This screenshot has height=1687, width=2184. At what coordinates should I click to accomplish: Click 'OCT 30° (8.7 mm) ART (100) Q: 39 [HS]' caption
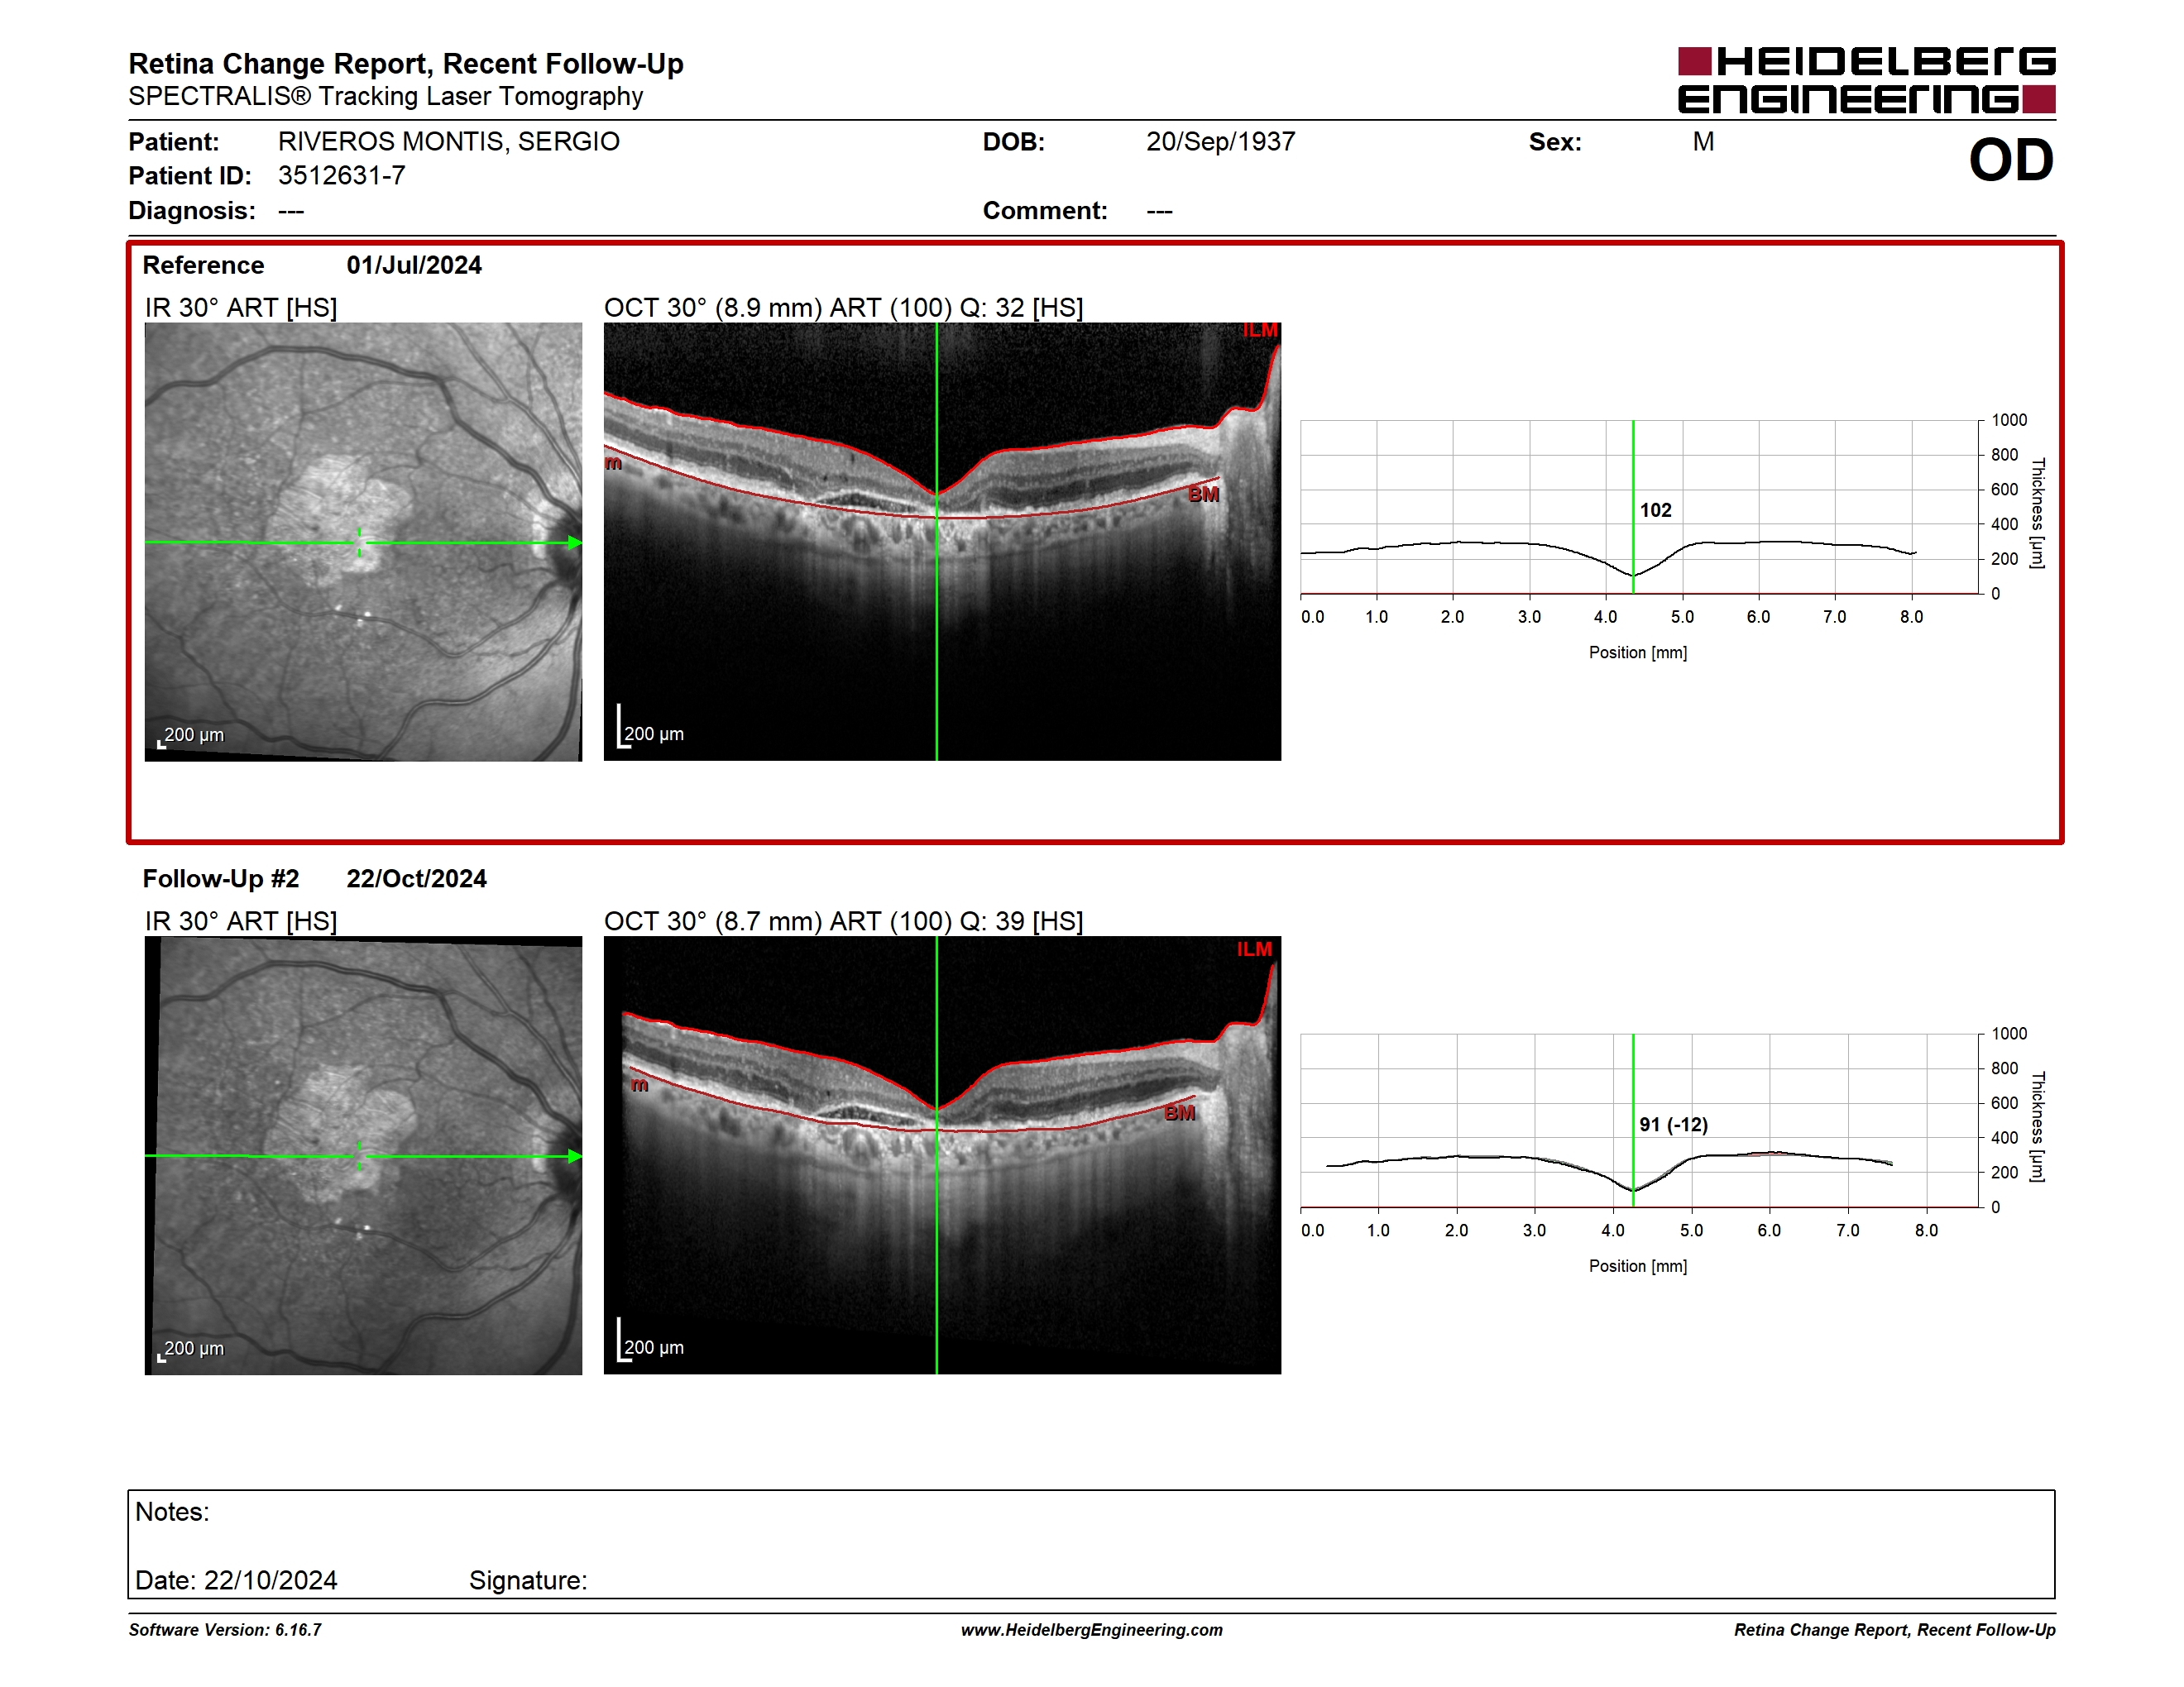pyautogui.click(x=843, y=921)
